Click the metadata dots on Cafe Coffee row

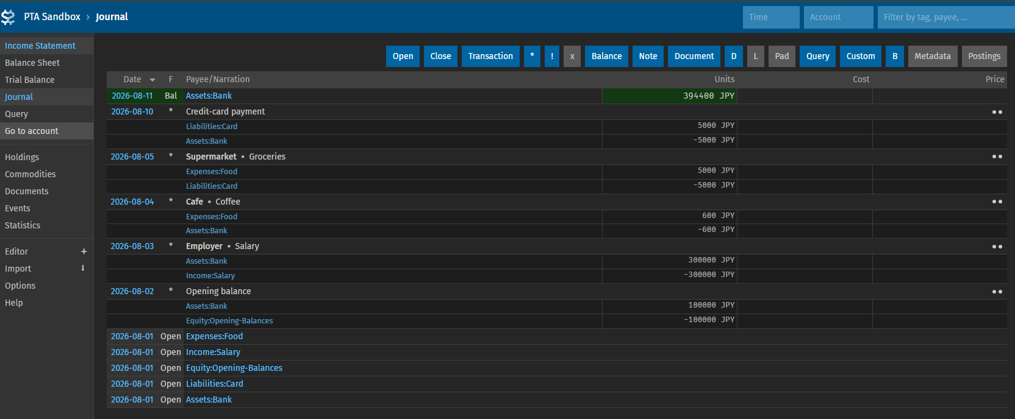tap(997, 202)
